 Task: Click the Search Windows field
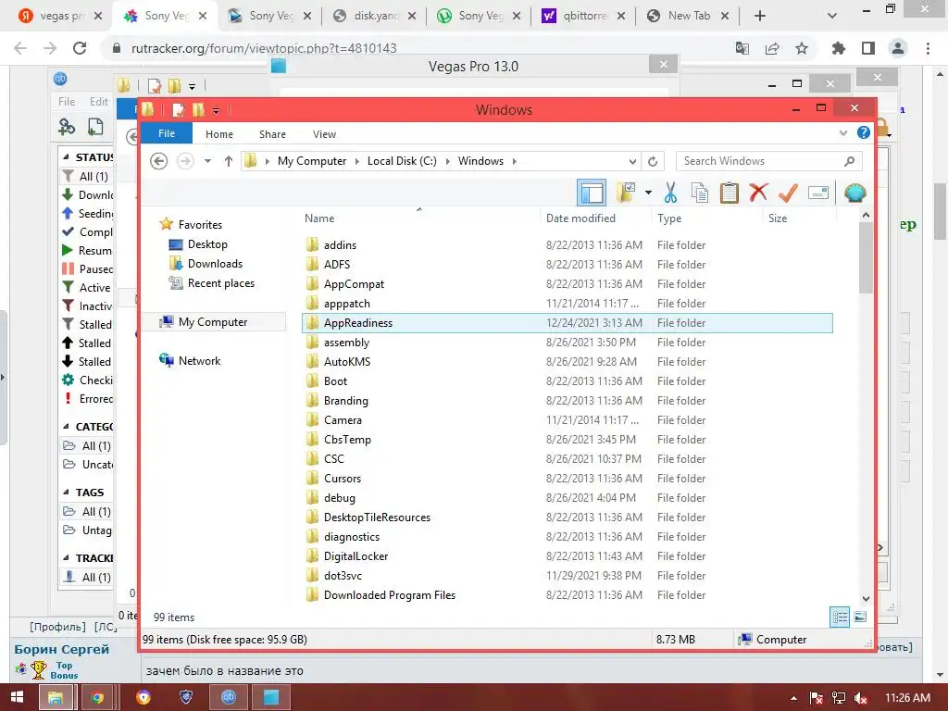point(768,161)
